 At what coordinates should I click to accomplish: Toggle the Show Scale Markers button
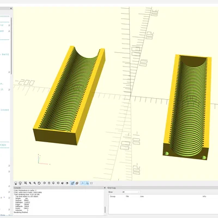coord(87,183)
